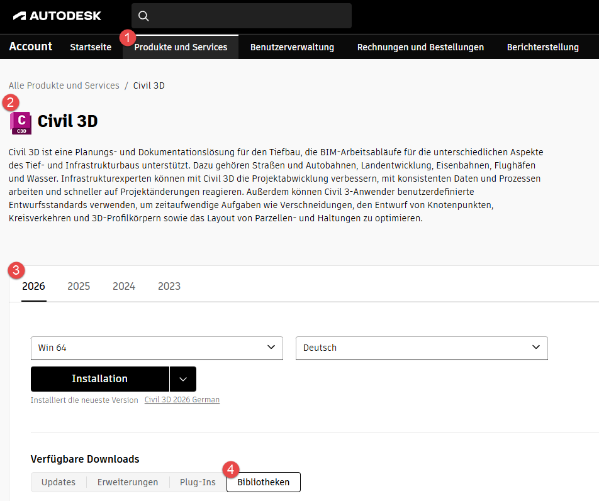Open the Startseite navigation item
Viewport: 599px width, 501px height.
click(91, 47)
